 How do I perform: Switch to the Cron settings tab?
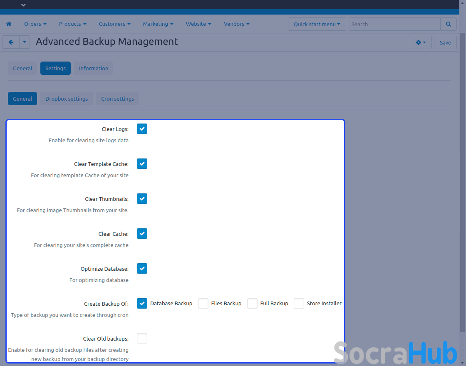click(117, 99)
